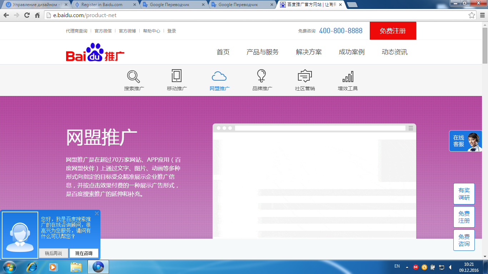The image size is (488, 274).
Task: Open the 成功案例 menu item
Action: tap(352, 52)
